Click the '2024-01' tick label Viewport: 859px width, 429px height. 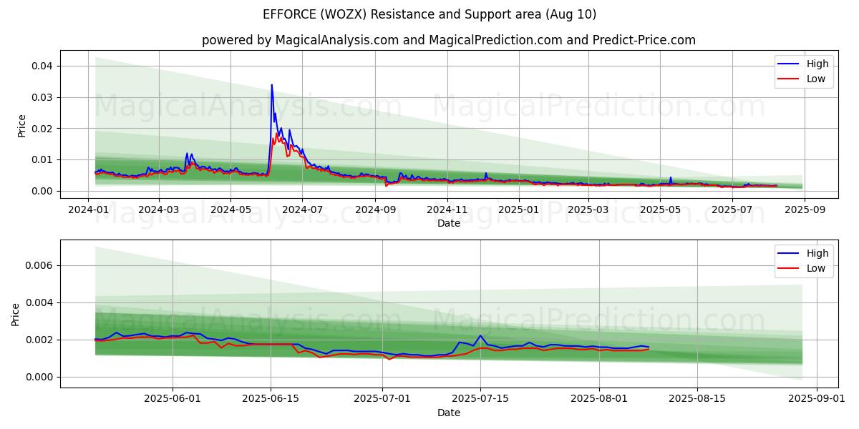(x=88, y=209)
